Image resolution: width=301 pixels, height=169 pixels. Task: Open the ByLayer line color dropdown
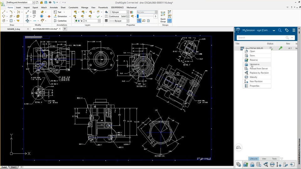click(x=128, y=12)
